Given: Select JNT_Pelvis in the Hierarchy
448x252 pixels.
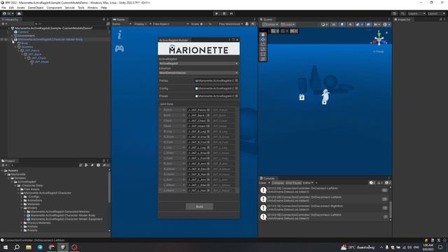Looking at the screenshot, I should tap(31, 50).
